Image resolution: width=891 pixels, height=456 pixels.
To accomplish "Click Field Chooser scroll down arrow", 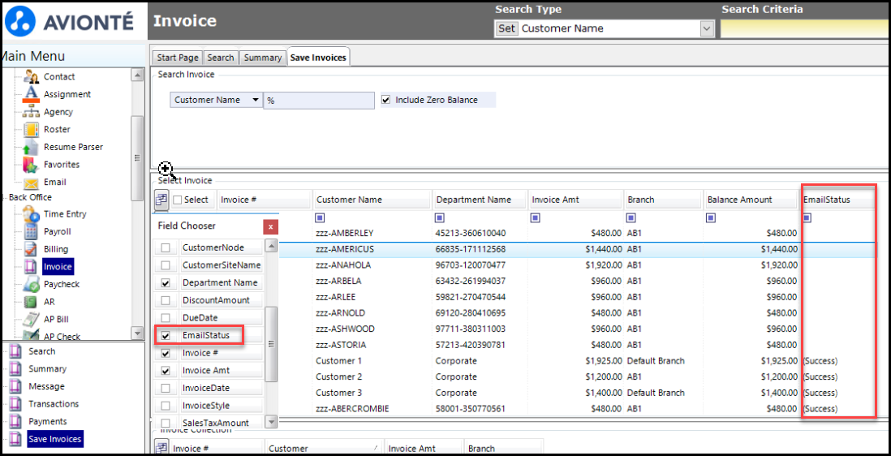I will (272, 422).
